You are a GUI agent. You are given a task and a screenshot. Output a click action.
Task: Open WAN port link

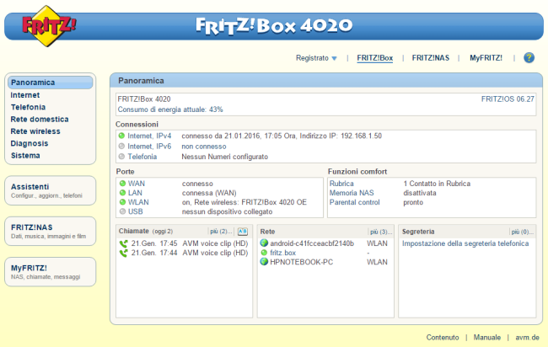click(x=137, y=184)
